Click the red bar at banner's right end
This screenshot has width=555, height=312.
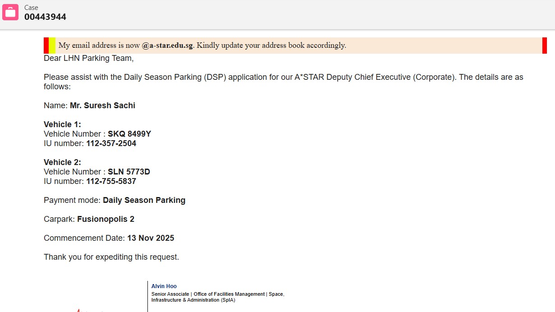544,46
